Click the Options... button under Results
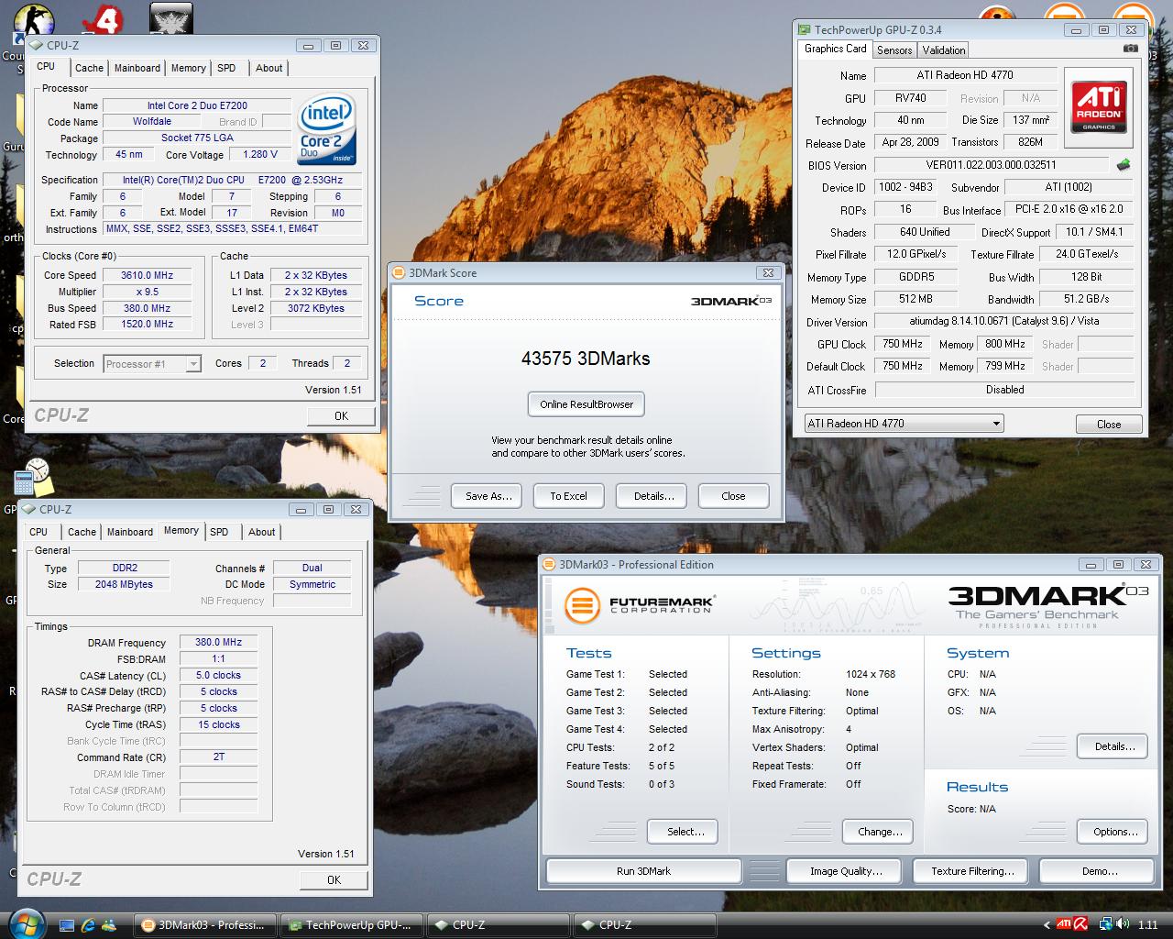 tap(1114, 832)
